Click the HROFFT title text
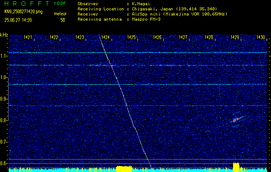Image resolution: width=271 pixels, height=172 pixels. (x=27, y=3)
